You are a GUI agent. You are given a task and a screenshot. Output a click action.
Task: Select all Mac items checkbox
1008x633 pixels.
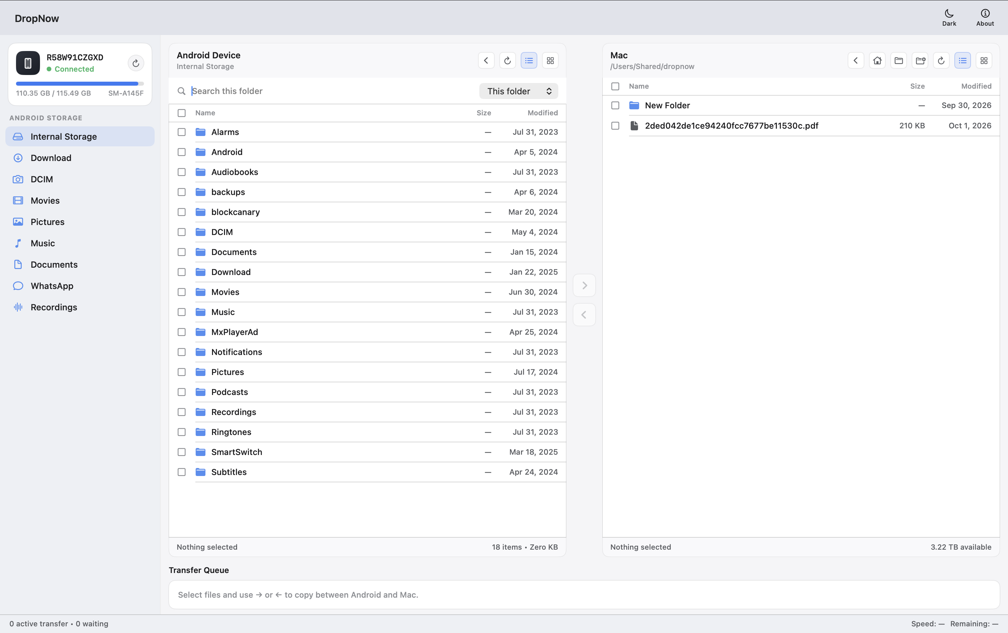click(615, 86)
